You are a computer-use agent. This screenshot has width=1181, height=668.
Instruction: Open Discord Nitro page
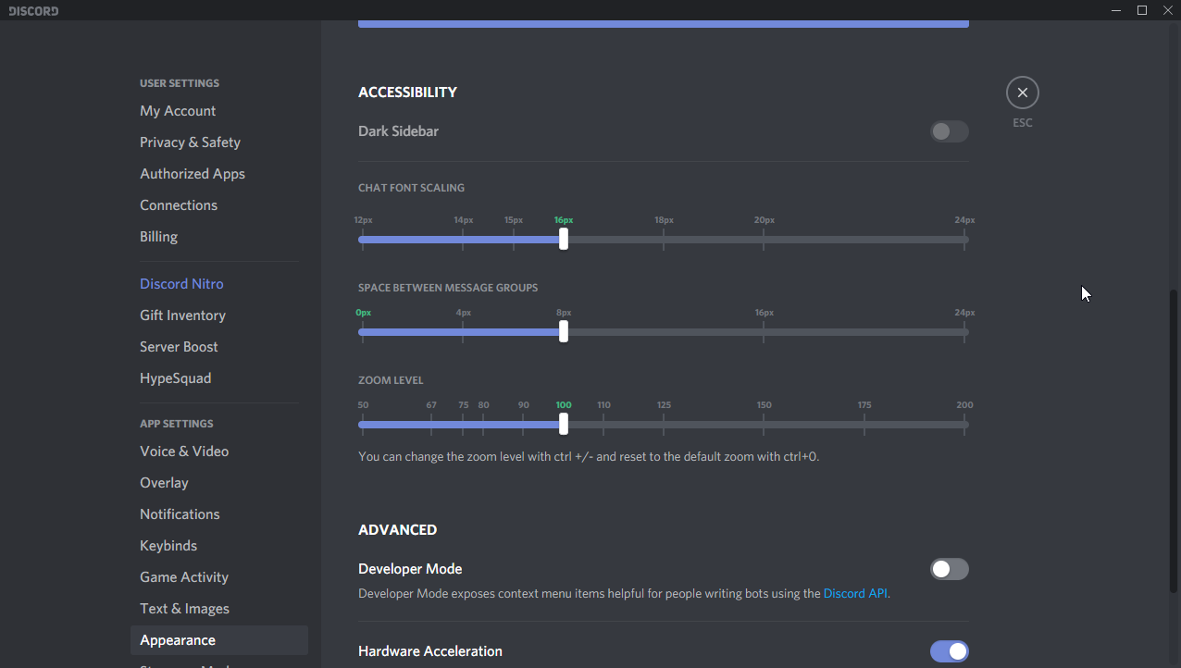181,284
